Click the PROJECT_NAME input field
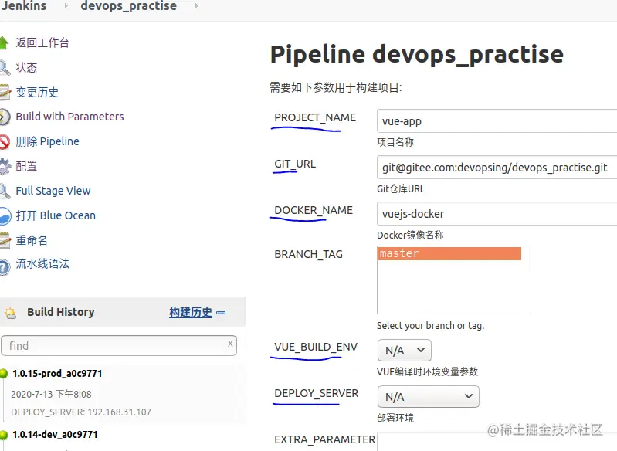617x451 pixels. (497, 120)
